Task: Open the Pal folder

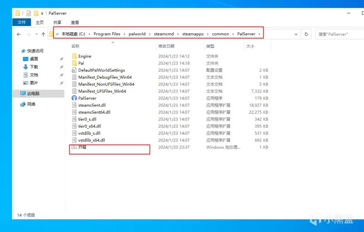Action: (x=81, y=63)
